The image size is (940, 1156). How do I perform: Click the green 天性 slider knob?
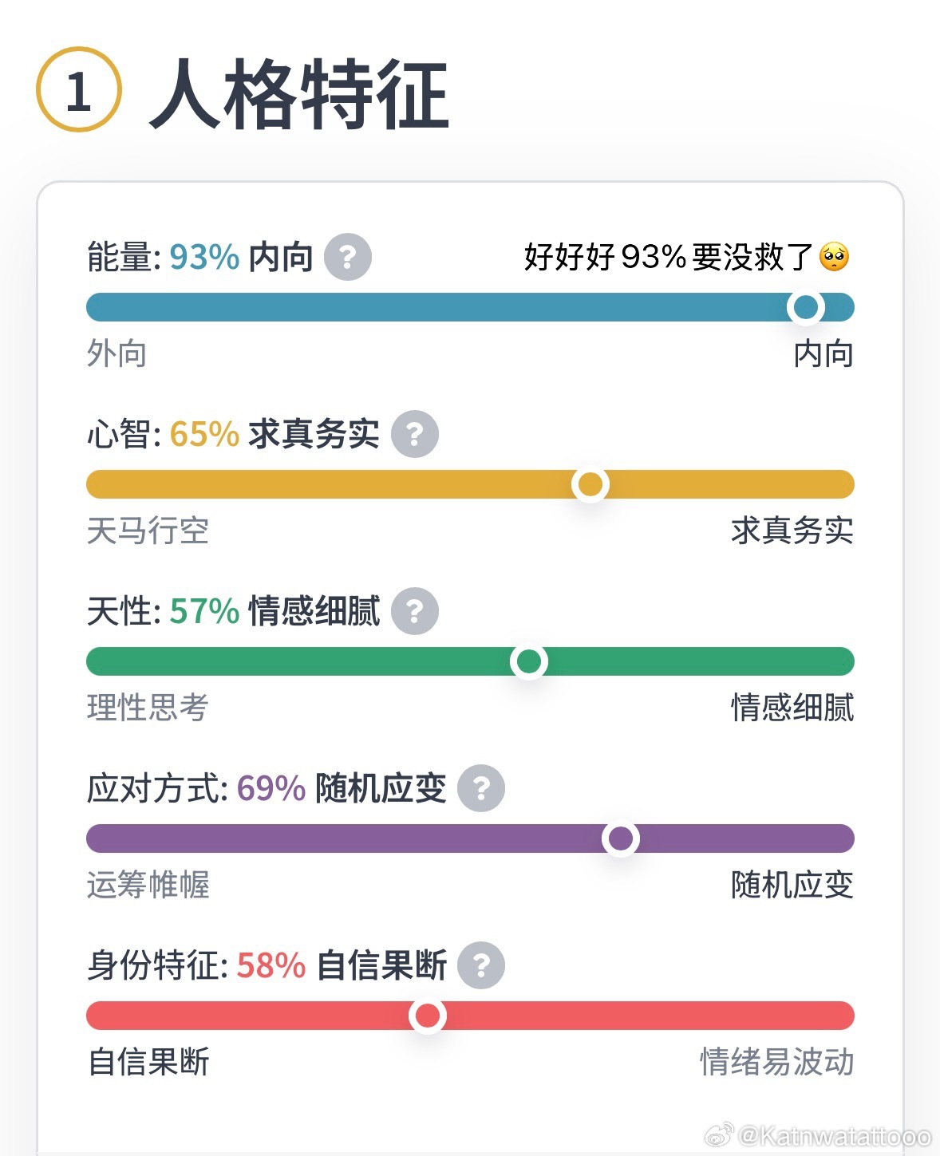pos(528,661)
